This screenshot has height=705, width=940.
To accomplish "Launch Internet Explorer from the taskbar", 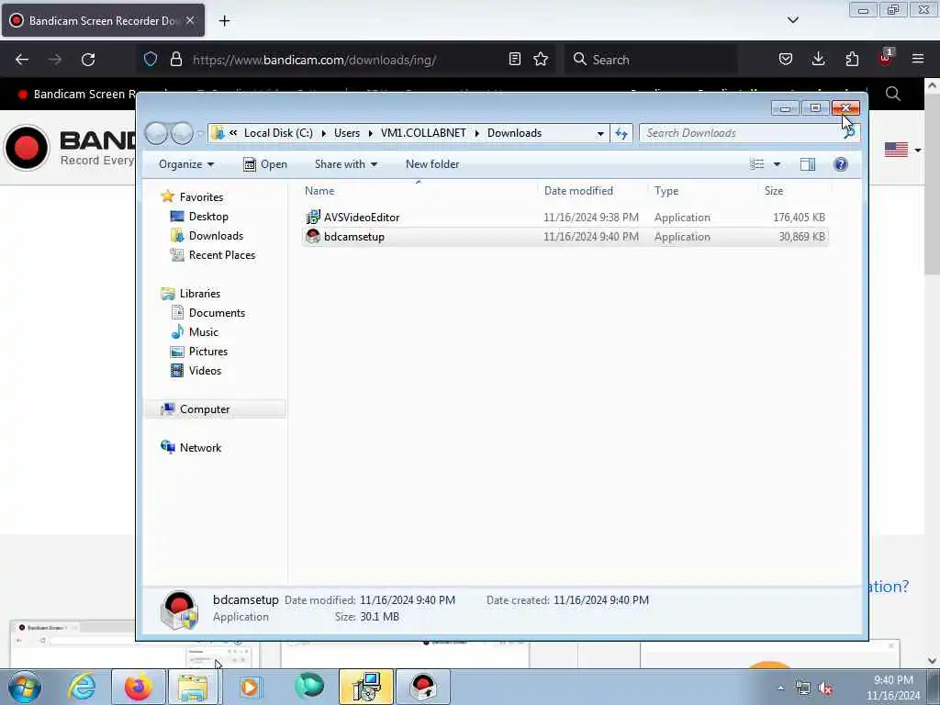I will click(82, 687).
